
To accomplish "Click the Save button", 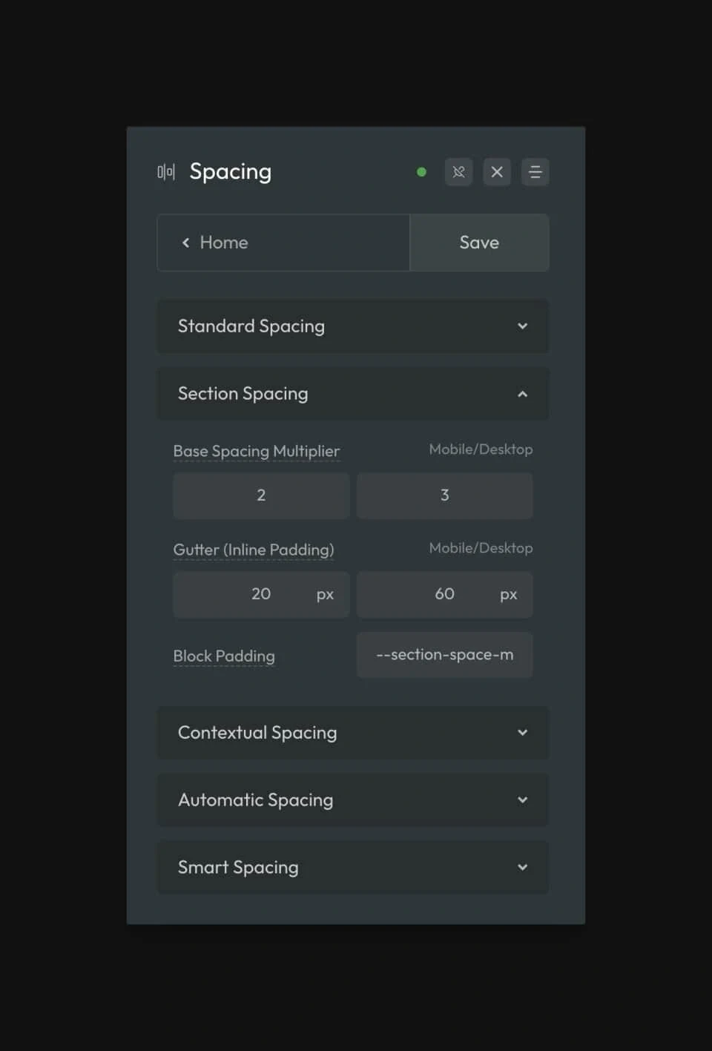I will click(479, 243).
